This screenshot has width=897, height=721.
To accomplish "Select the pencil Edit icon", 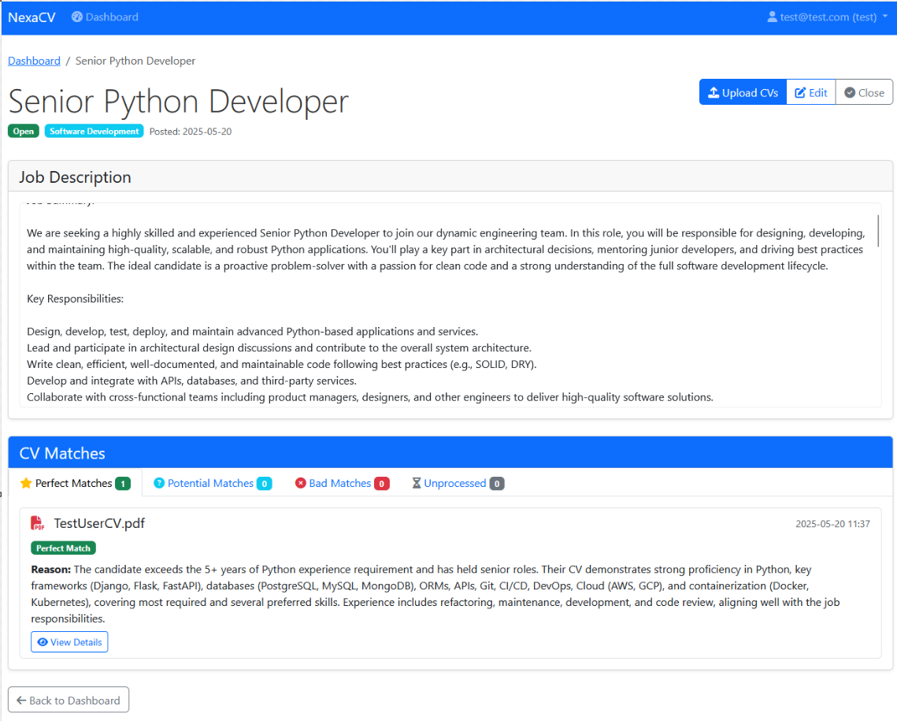I will click(x=802, y=92).
